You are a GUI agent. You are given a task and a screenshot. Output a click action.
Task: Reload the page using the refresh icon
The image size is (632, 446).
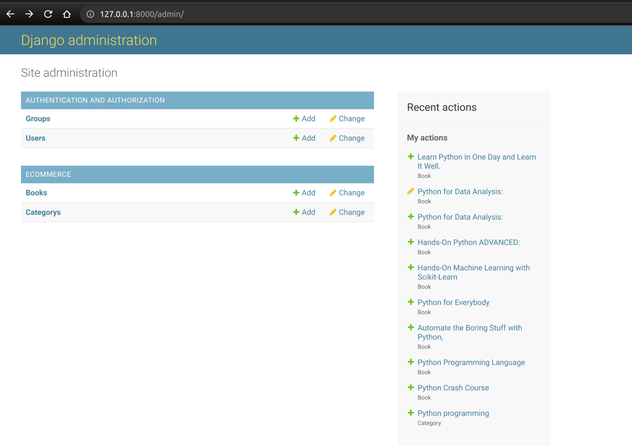[48, 14]
